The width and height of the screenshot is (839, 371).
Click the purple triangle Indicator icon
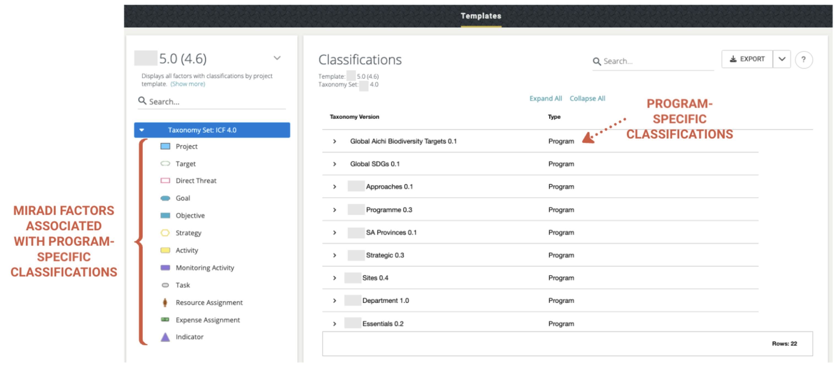(165, 337)
